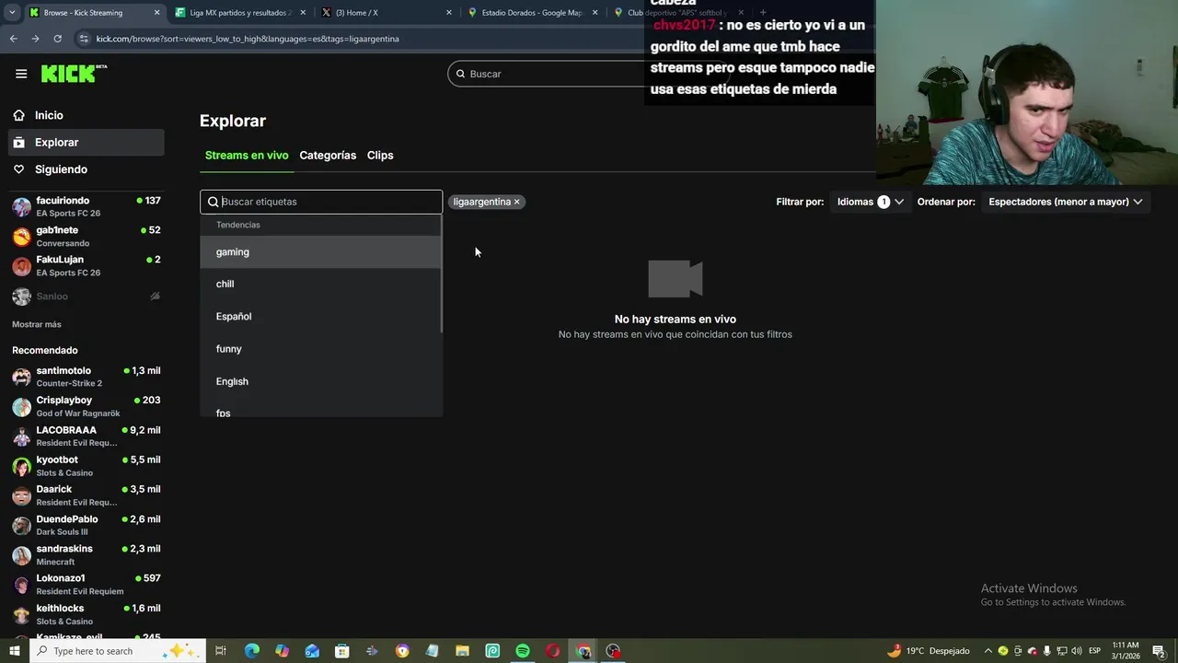Open Chrome from the taskbar
Screen dimensions: 1178x663
pos(583,651)
